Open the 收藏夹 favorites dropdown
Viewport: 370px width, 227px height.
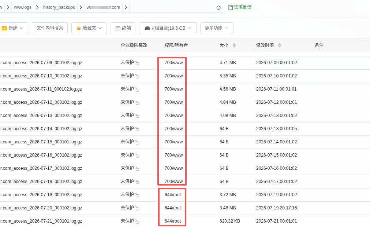pyautogui.click(x=89, y=28)
